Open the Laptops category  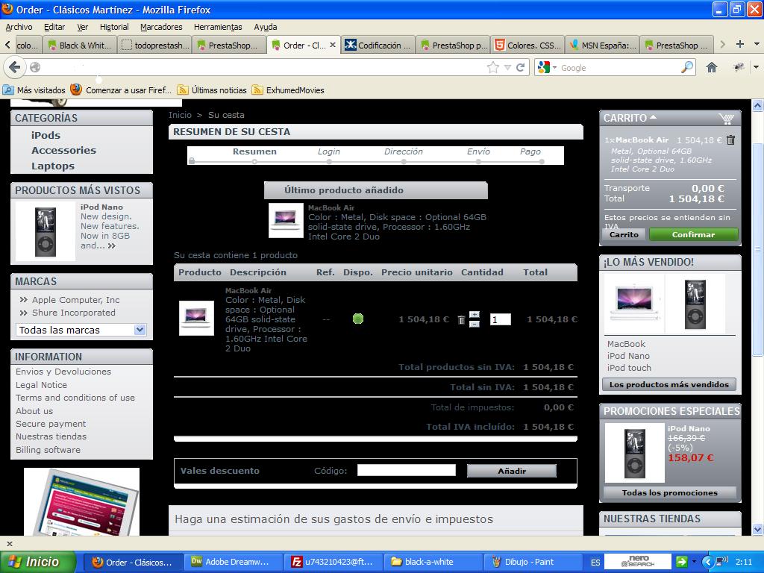pos(53,166)
